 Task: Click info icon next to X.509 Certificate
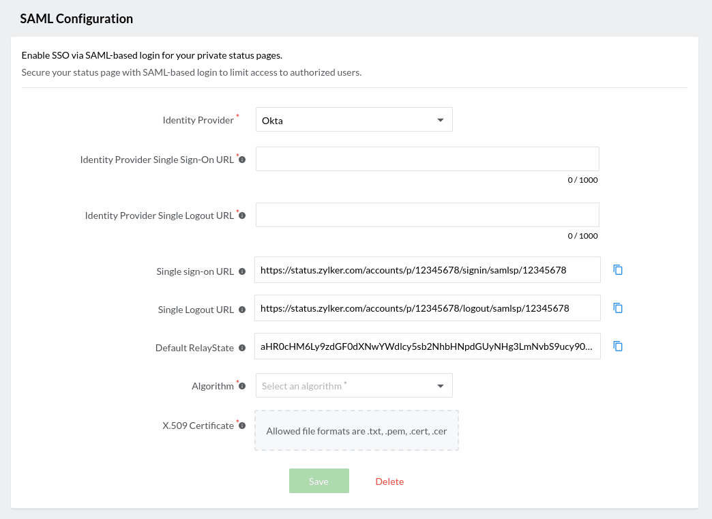[x=242, y=426]
